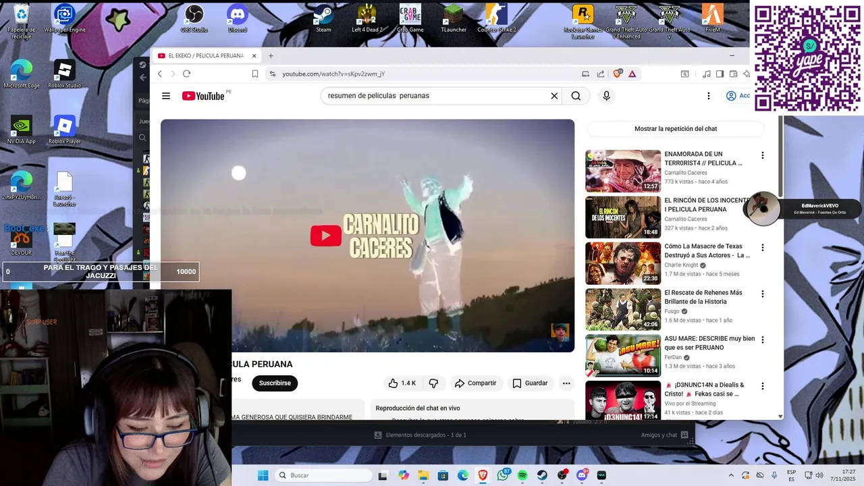The height and width of the screenshot is (486, 864).
Task: Select the EL EKEKO / PELICULA PERUANA tab
Action: (206, 56)
